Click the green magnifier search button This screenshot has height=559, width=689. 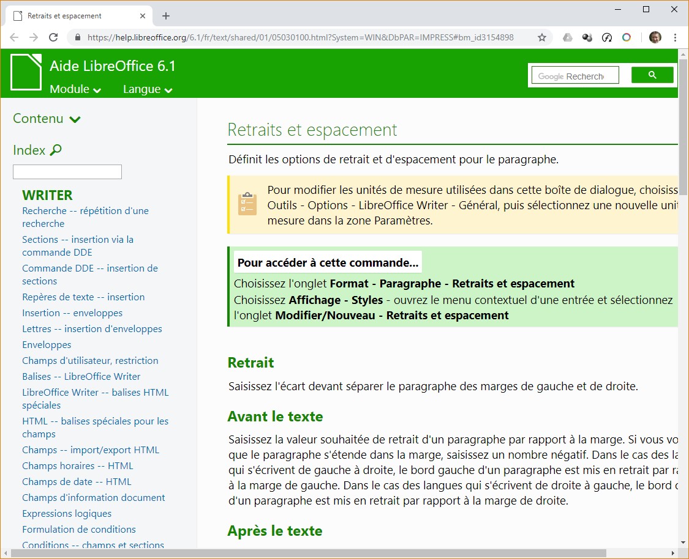(x=652, y=75)
